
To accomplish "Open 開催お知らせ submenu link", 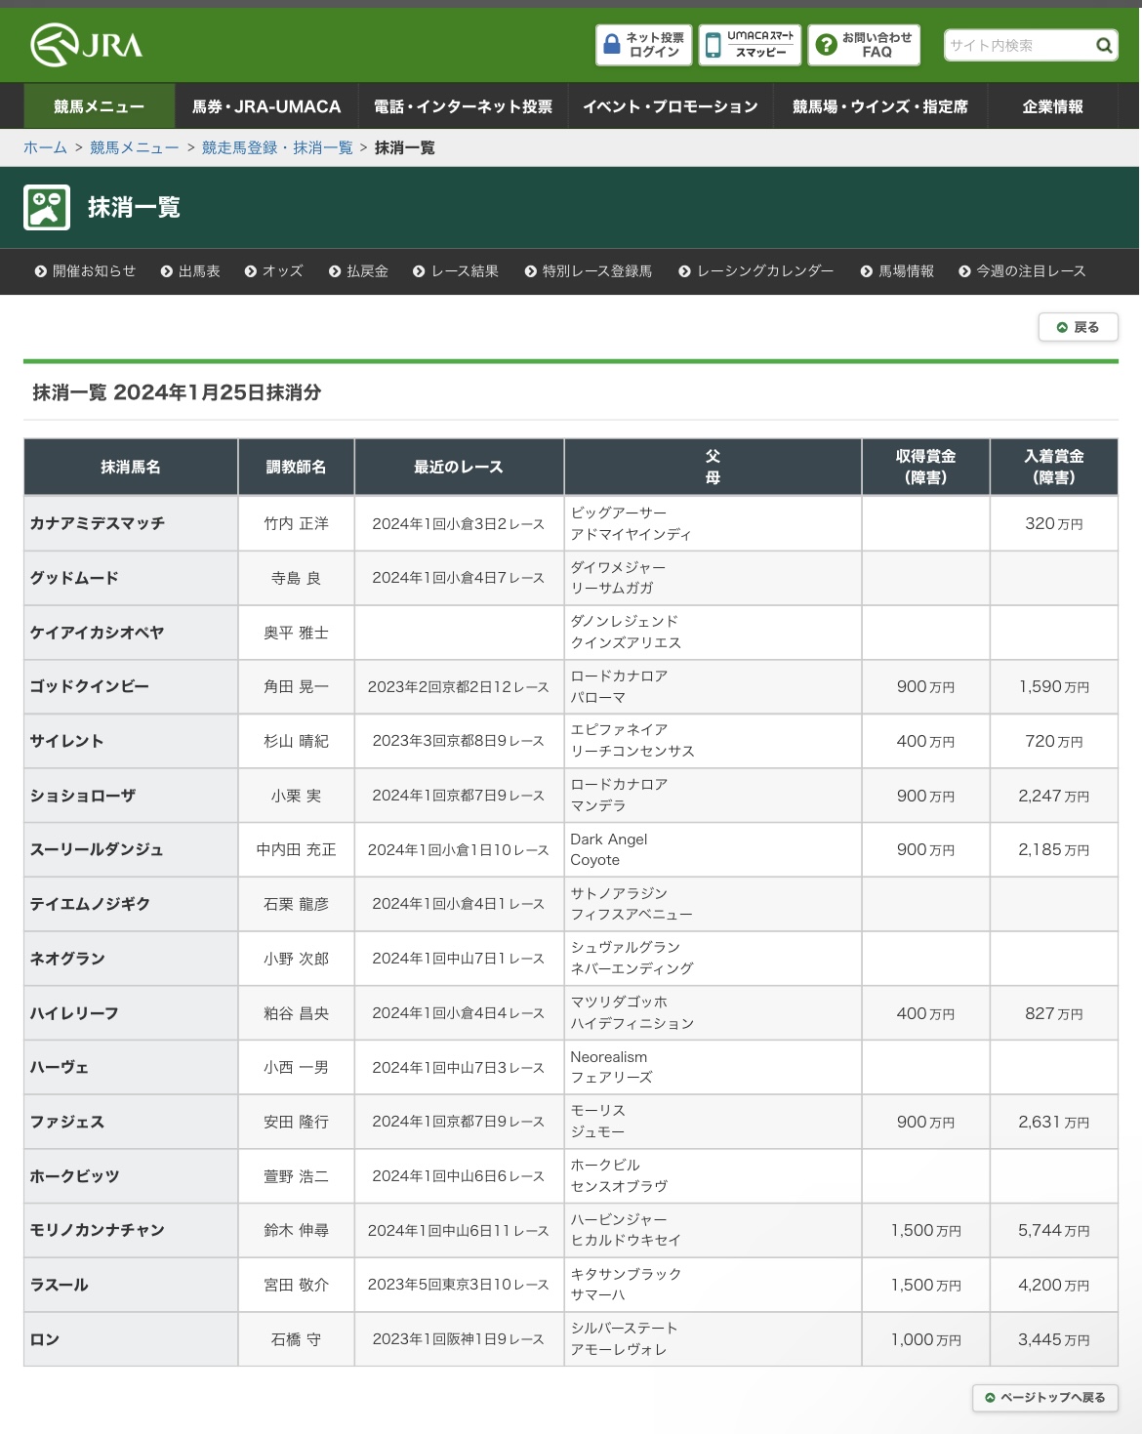I will [x=86, y=271].
